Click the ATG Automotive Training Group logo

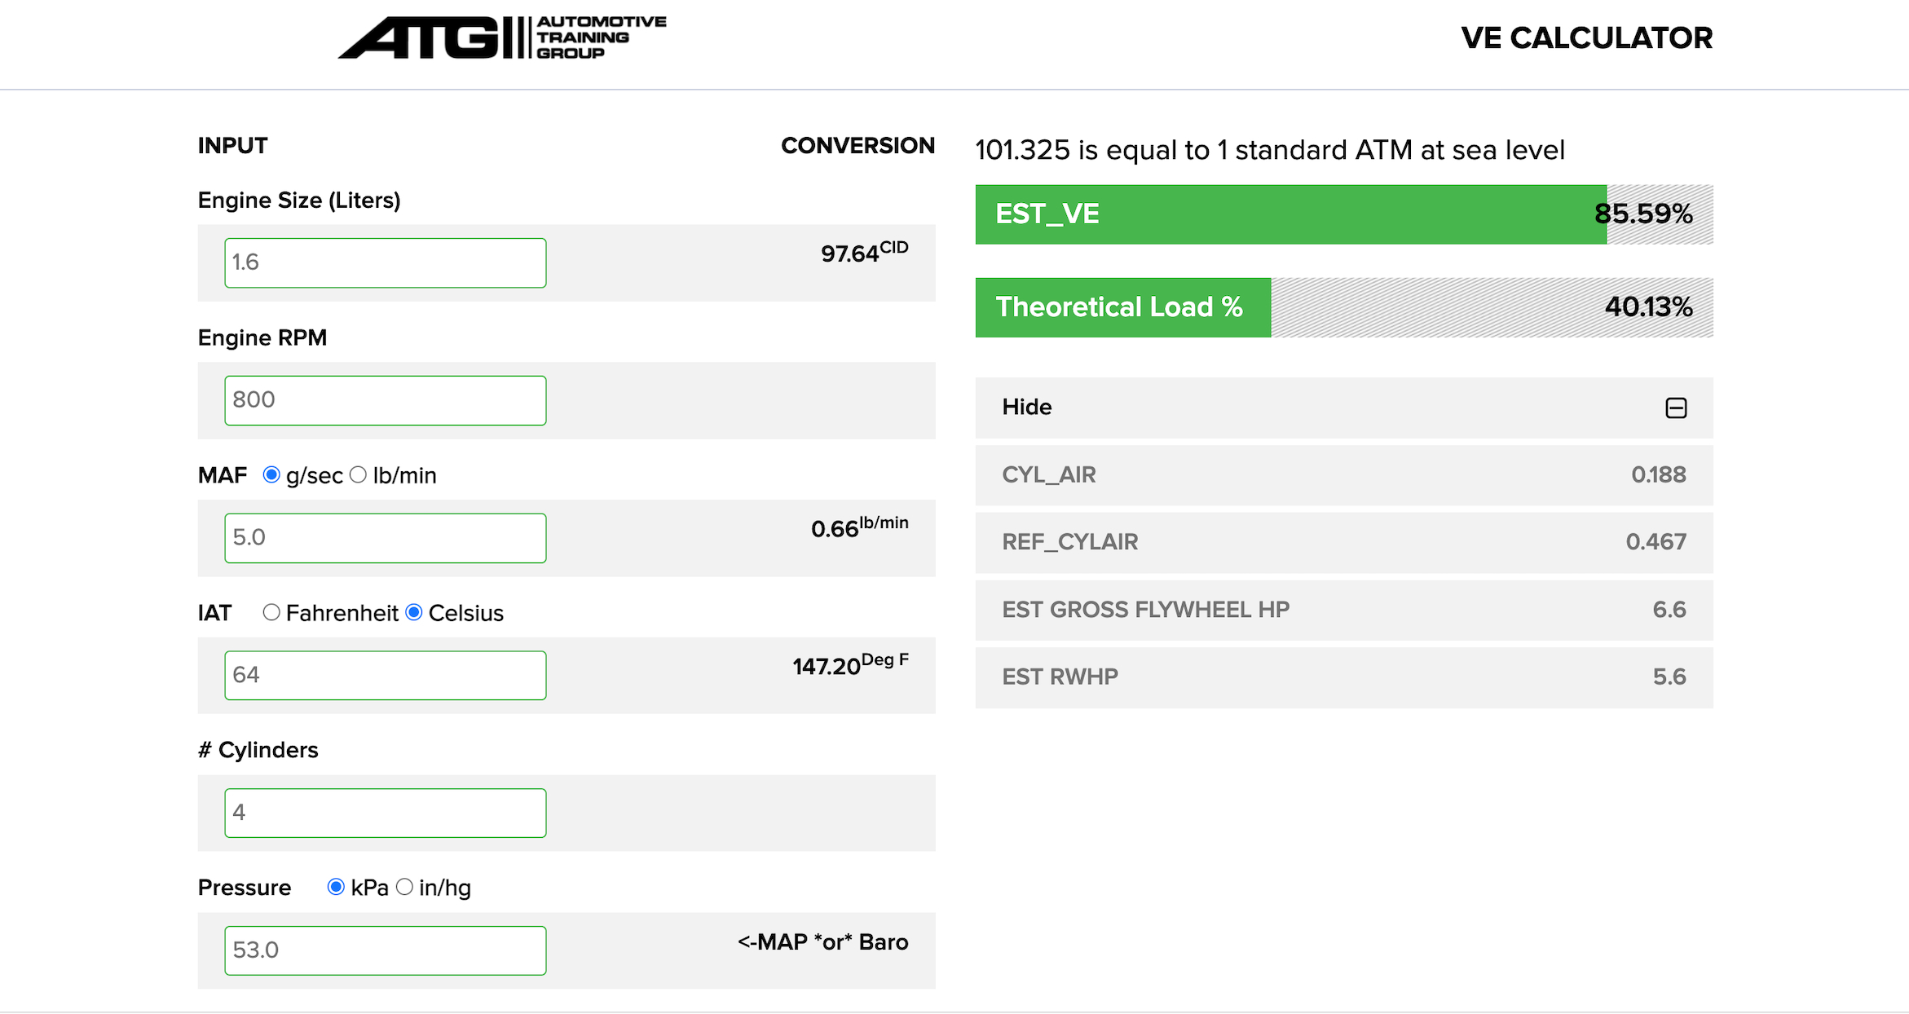(x=501, y=37)
